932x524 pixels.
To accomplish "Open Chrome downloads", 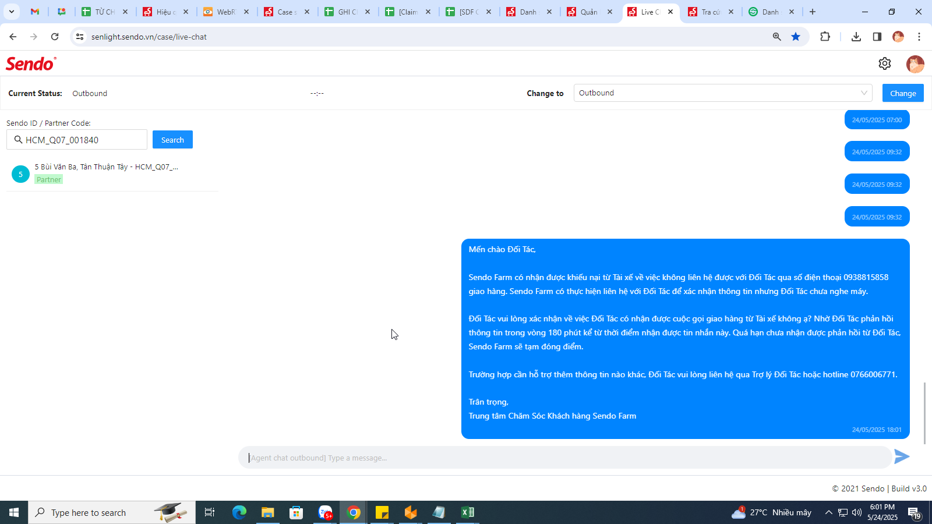I will tap(856, 37).
